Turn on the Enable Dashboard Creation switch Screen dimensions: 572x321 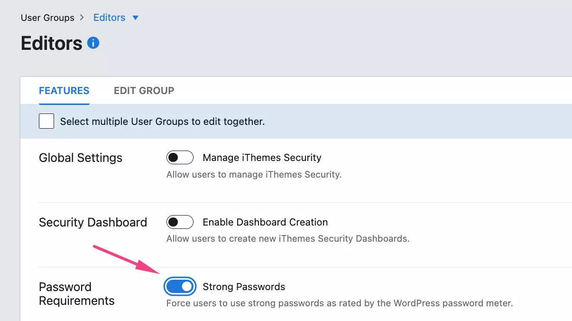point(180,222)
